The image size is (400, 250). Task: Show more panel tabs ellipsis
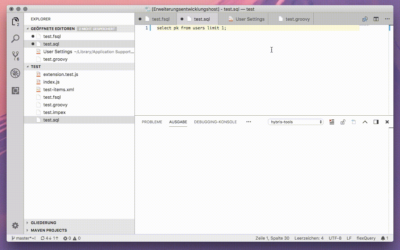tap(249, 122)
